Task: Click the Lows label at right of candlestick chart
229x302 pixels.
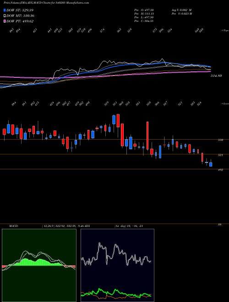Action: click(x=225, y=104)
